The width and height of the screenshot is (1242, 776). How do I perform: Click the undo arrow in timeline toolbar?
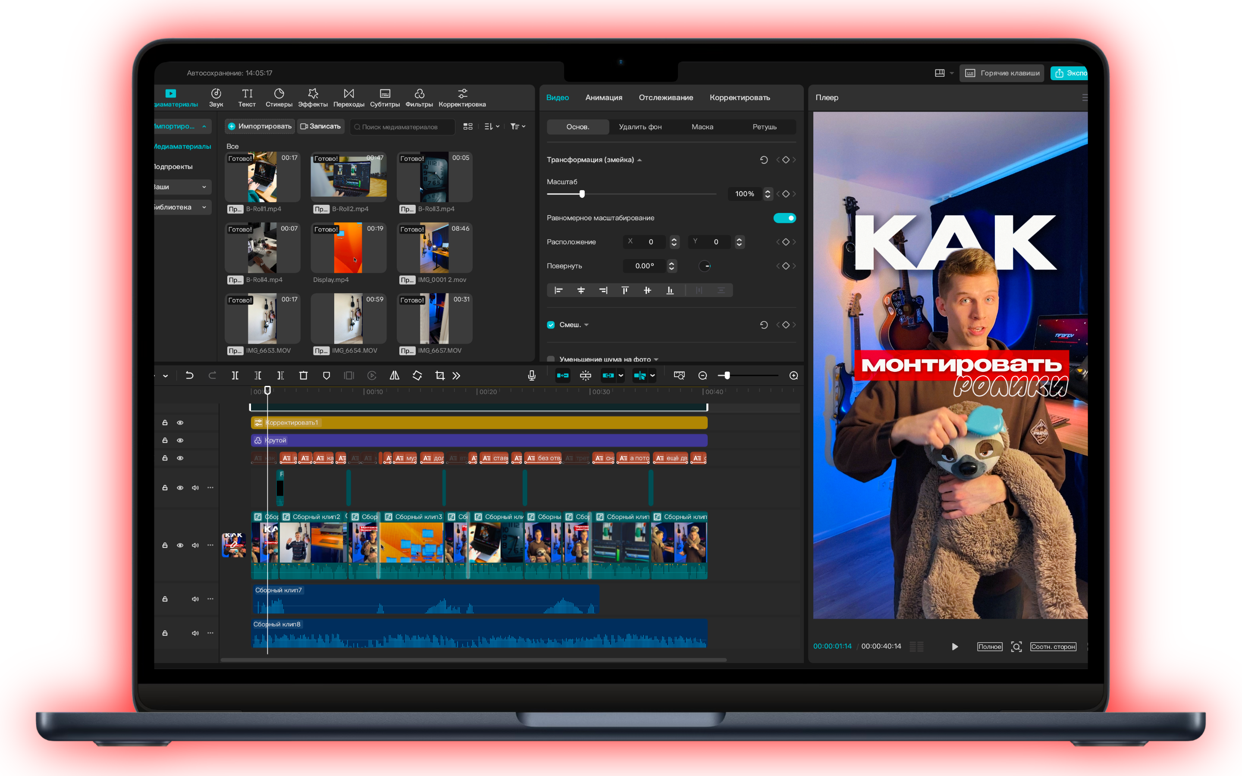(x=189, y=375)
